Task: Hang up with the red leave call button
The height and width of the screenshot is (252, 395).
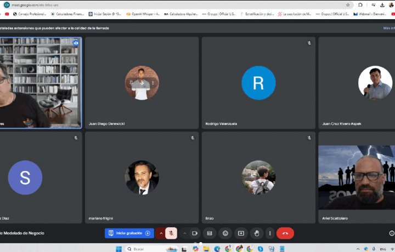Action: [285, 233]
